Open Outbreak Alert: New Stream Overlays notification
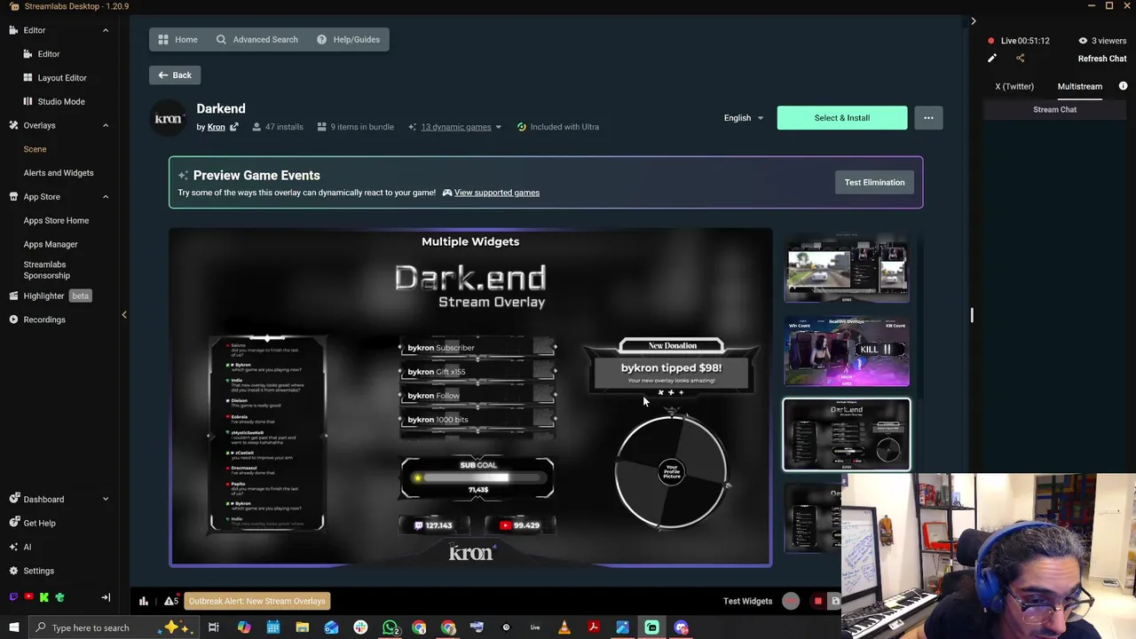 [257, 601]
